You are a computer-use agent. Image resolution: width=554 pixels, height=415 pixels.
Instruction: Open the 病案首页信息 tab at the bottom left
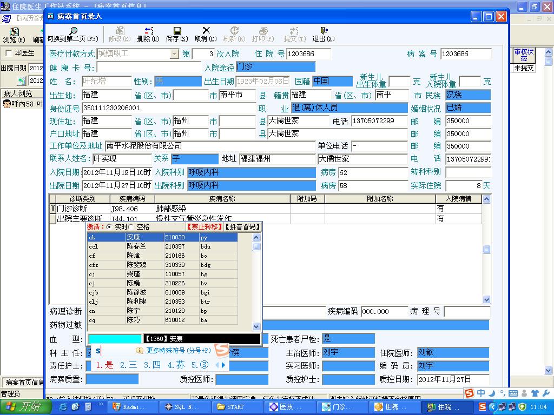23,382
